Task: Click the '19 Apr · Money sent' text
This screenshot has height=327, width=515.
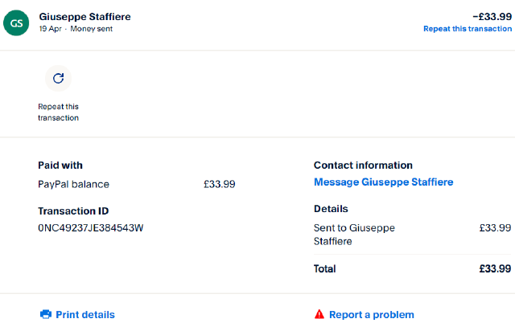Action: point(76,29)
